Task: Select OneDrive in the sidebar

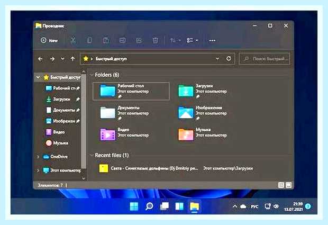Action: click(x=55, y=157)
